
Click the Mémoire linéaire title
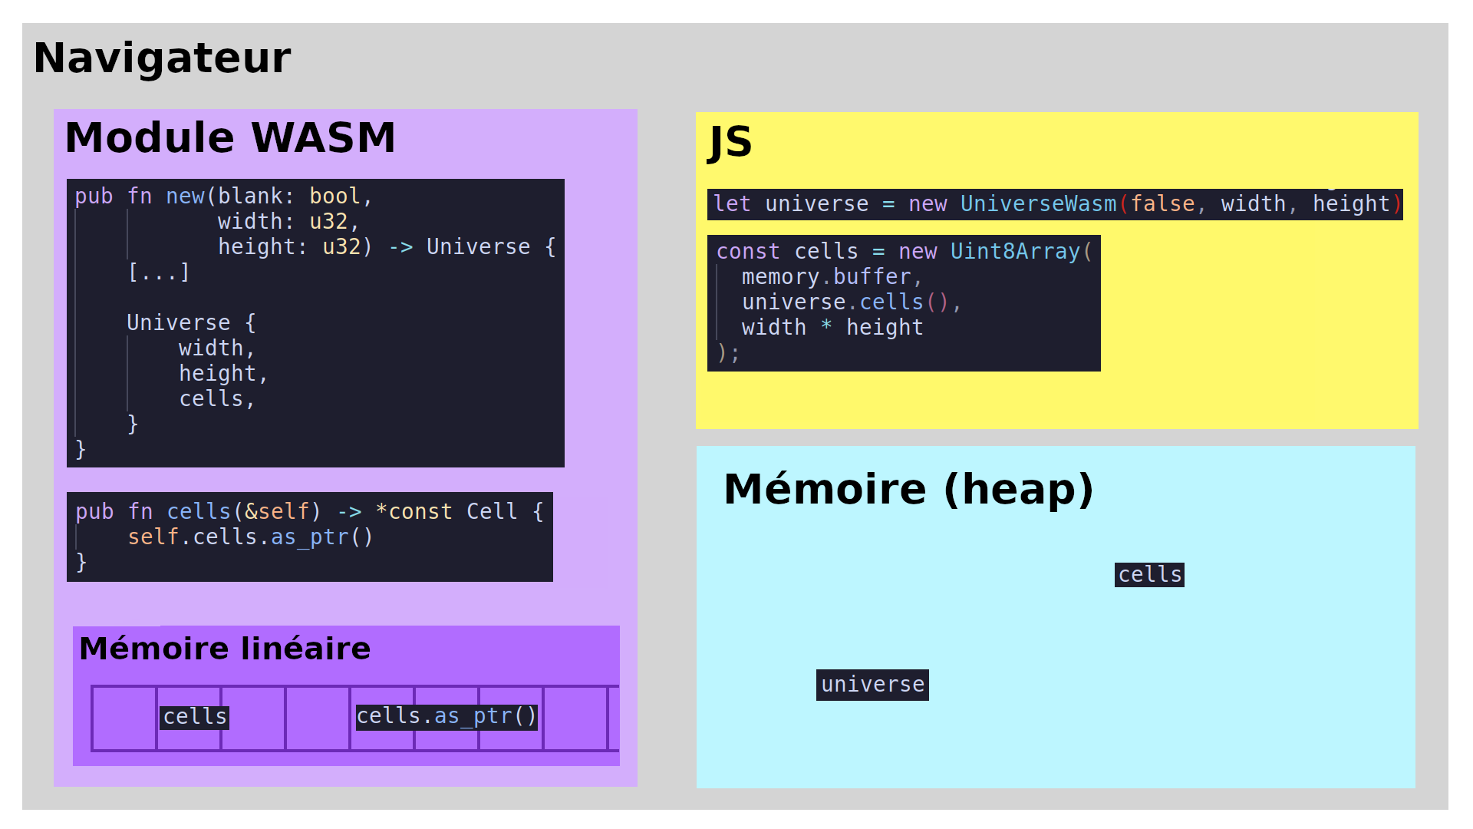(x=225, y=649)
